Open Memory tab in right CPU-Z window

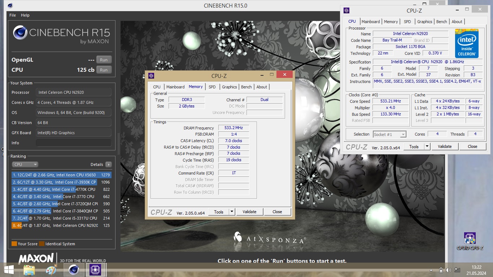[391, 22]
